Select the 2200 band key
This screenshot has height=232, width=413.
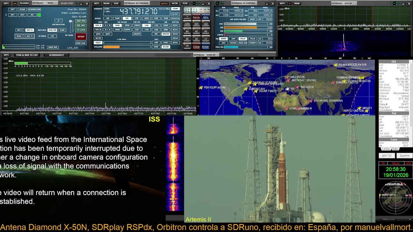pos(187,24)
